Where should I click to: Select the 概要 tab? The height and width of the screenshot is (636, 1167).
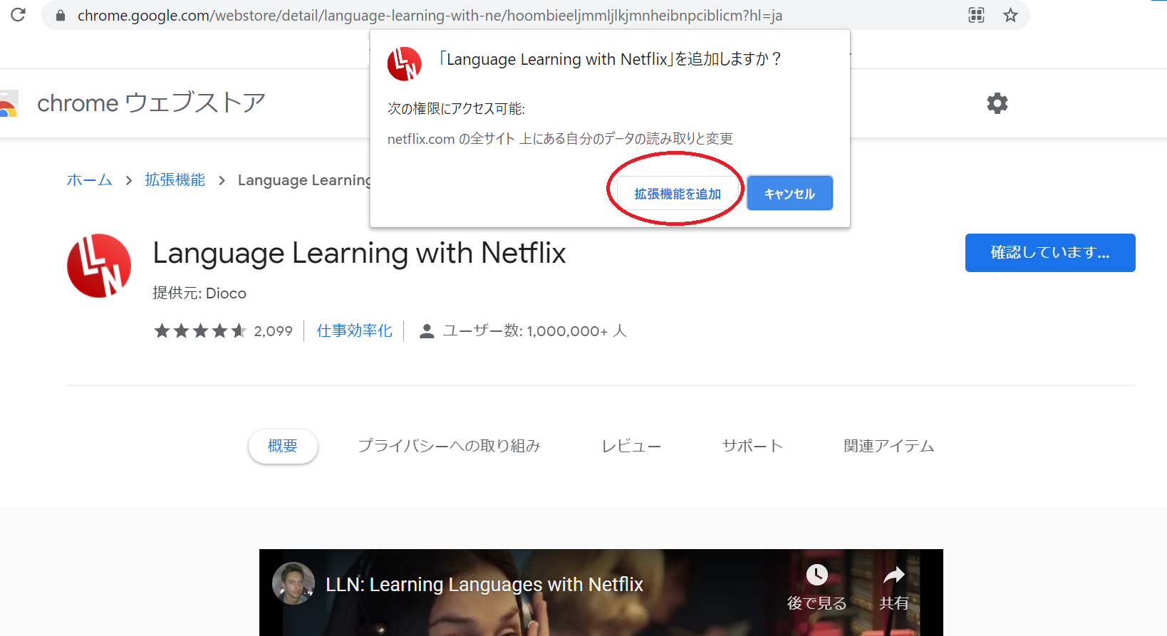(x=283, y=447)
